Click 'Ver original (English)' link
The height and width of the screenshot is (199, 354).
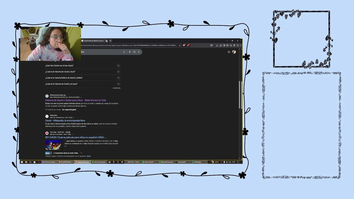click(69, 110)
